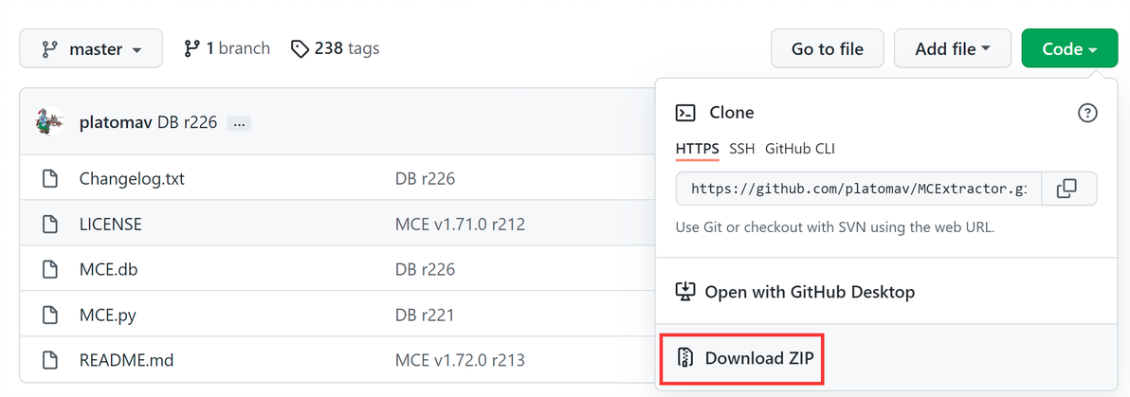Expand the Add file dropdown
The height and width of the screenshot is (397, 1130).
tap(952, 48)
